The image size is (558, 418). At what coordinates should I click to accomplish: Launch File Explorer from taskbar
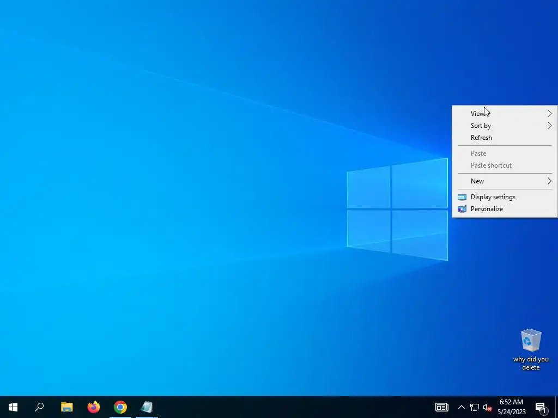tap(66, 407)
